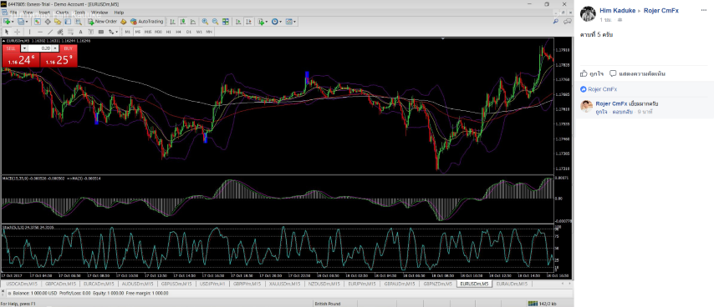
Task: Open the View menu
Action: click(x=28, y=13)
